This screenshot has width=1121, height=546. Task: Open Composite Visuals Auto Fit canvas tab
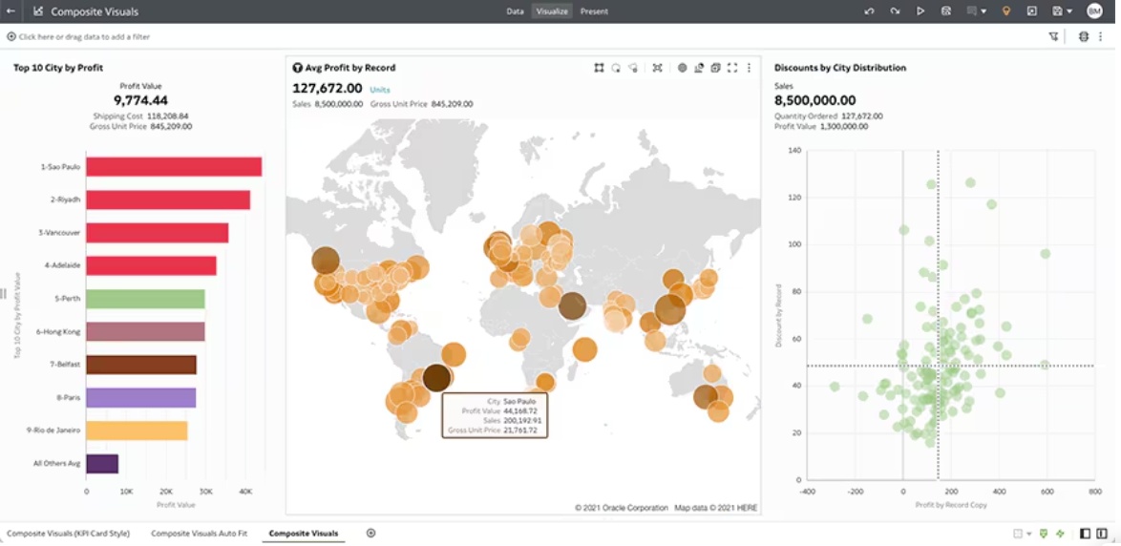(200, 534)
